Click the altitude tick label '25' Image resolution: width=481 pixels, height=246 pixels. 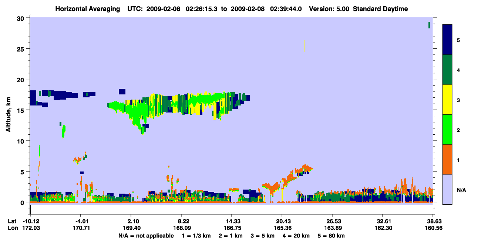click(x=21, y=49)
